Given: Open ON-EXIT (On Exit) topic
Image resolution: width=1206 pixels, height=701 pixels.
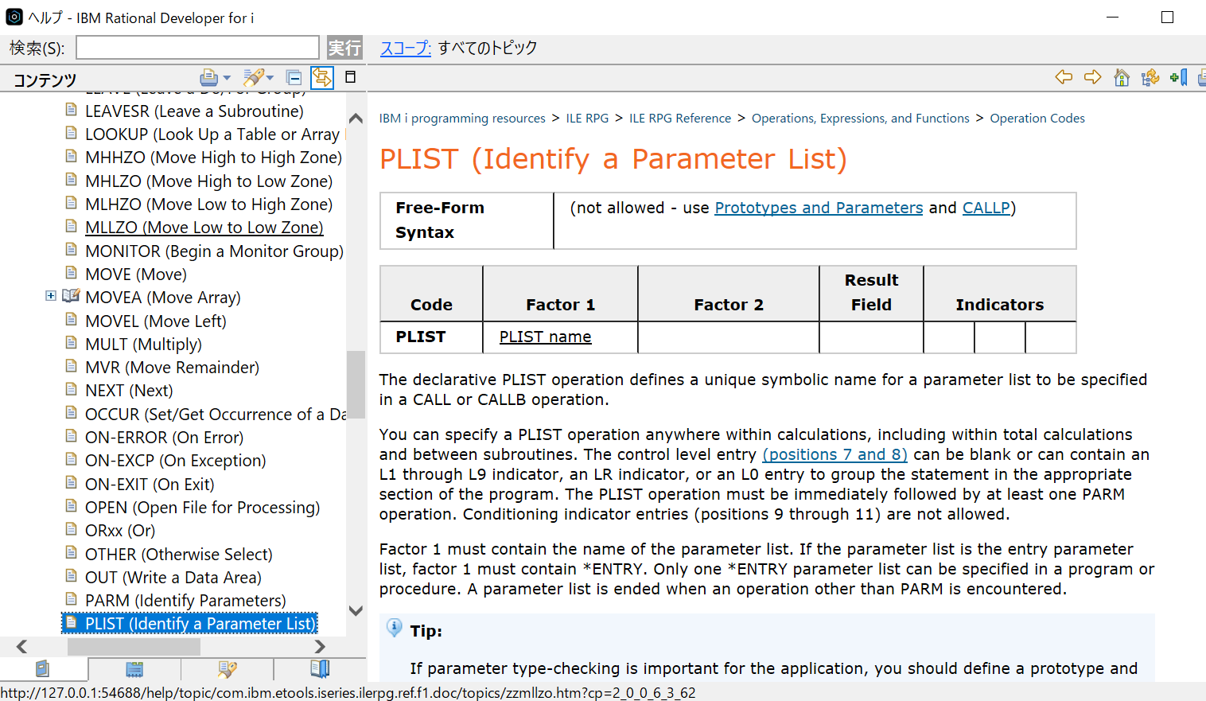Looking at the screenshot, I should coord(150,484).
